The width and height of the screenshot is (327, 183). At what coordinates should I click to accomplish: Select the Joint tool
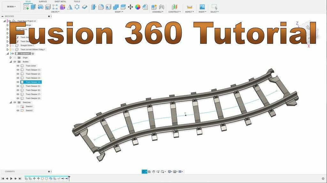[161, 7]
